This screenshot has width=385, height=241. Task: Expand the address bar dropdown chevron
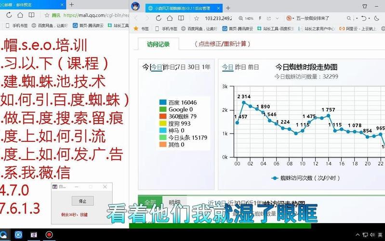278,18
